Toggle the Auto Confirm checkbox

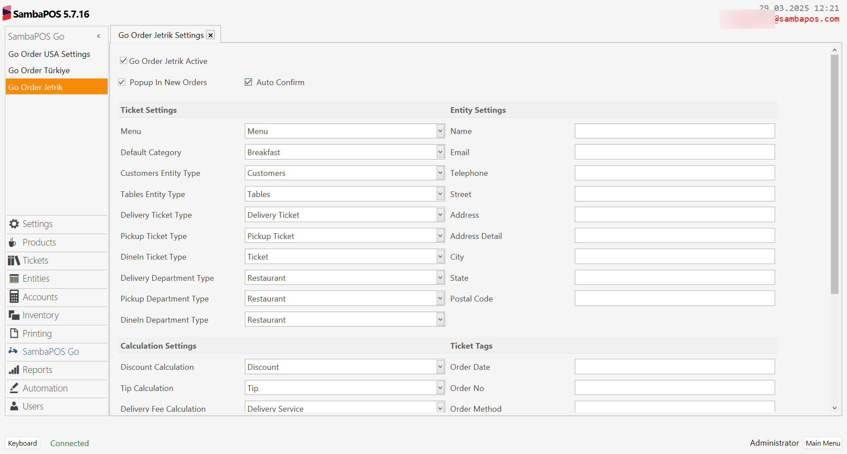point(248,82)
